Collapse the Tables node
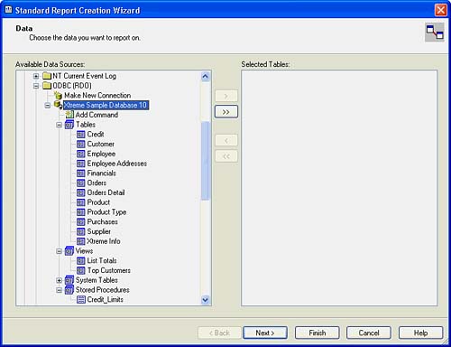Viewport: 451px width, 347px height. click(60, 125)
